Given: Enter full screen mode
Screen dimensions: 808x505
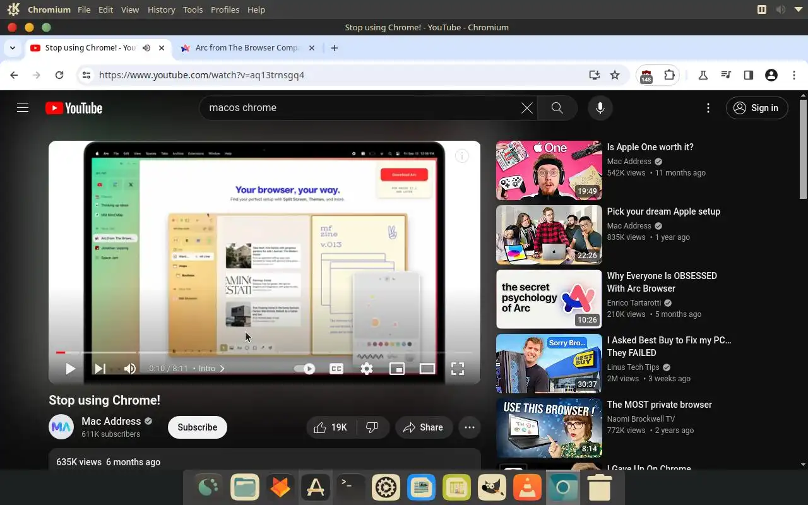Looking at the screenshot, I should [458, 369].
